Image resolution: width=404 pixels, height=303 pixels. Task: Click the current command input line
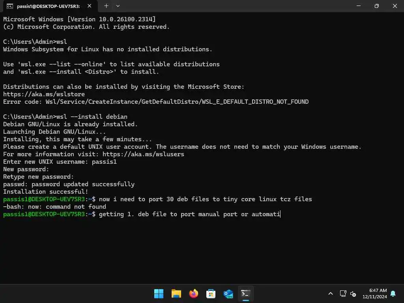(142, 214)
